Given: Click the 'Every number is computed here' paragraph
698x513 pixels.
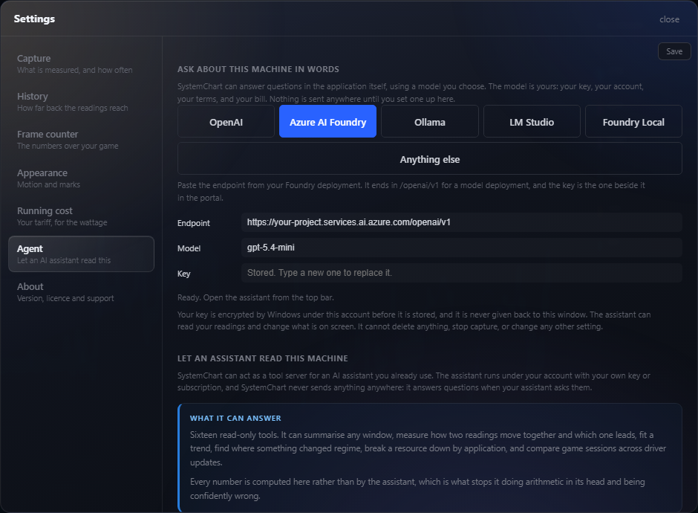Looking at the screenshot, I should (x=417, y=488).
